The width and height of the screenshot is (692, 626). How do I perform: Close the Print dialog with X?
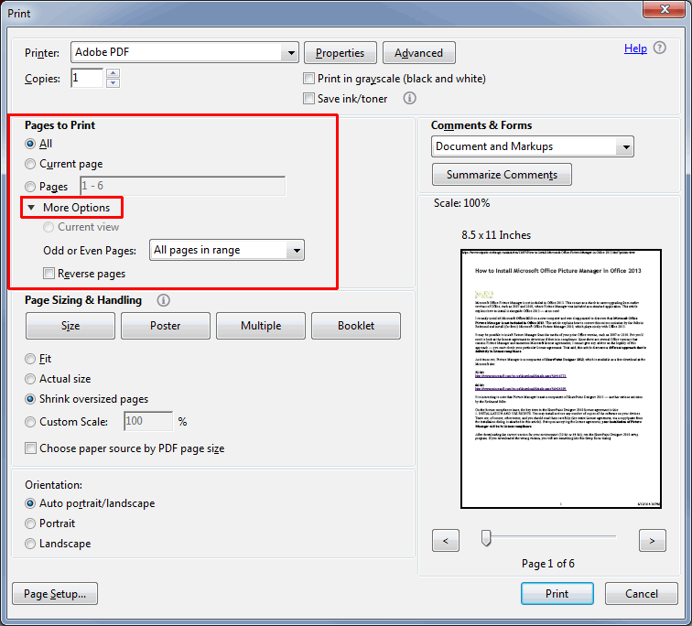click(665, 9)
